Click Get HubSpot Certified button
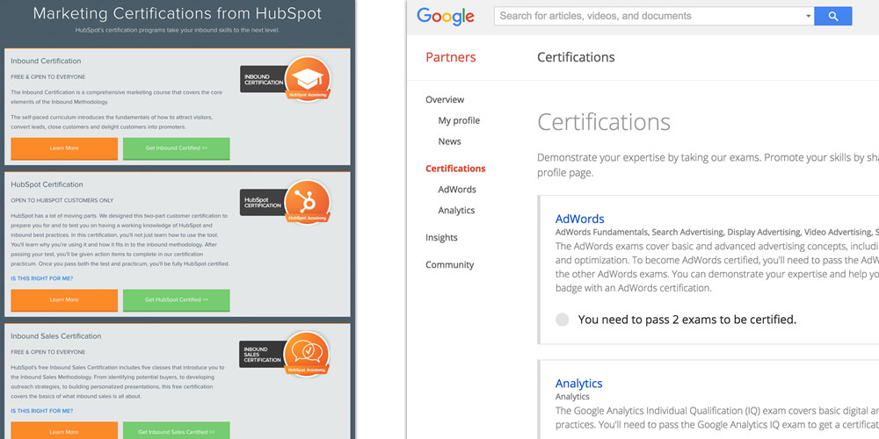The height and width of the screenshot is (439, 879). click(x=176, y=300)
